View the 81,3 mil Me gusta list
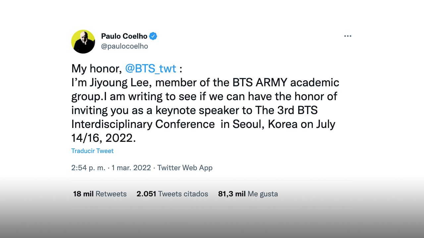Image resolution: width=424 pixels, height=238 pixels. 248,194
